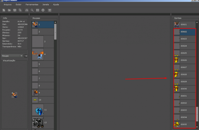
Task: Click the Save disk toolbar icon
Action: coord(15,10)
